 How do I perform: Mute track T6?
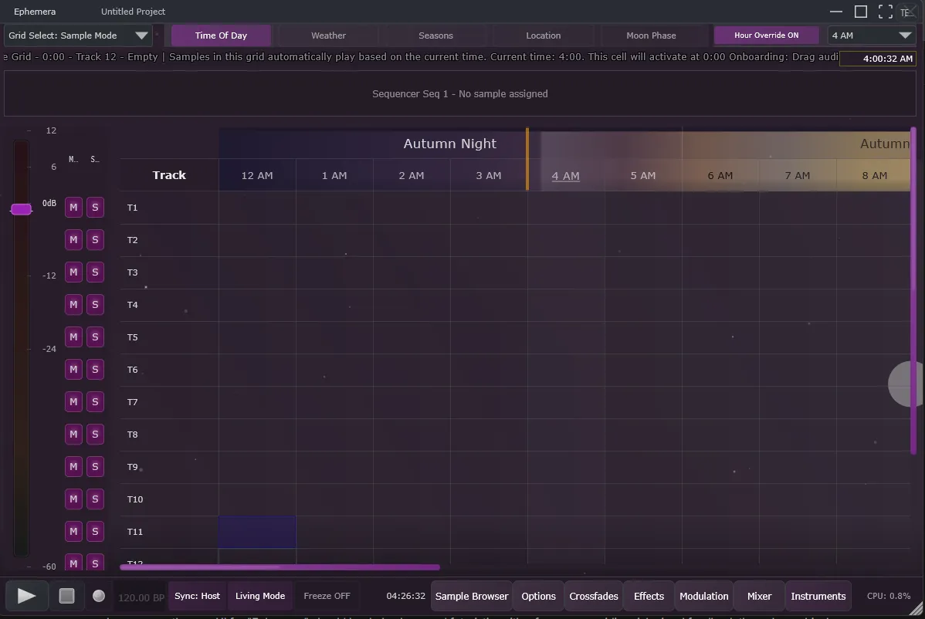(x=73, y=369)
